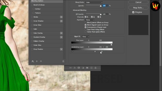
Task: Toggle the G channel checkbox
Action: point(92,17)
